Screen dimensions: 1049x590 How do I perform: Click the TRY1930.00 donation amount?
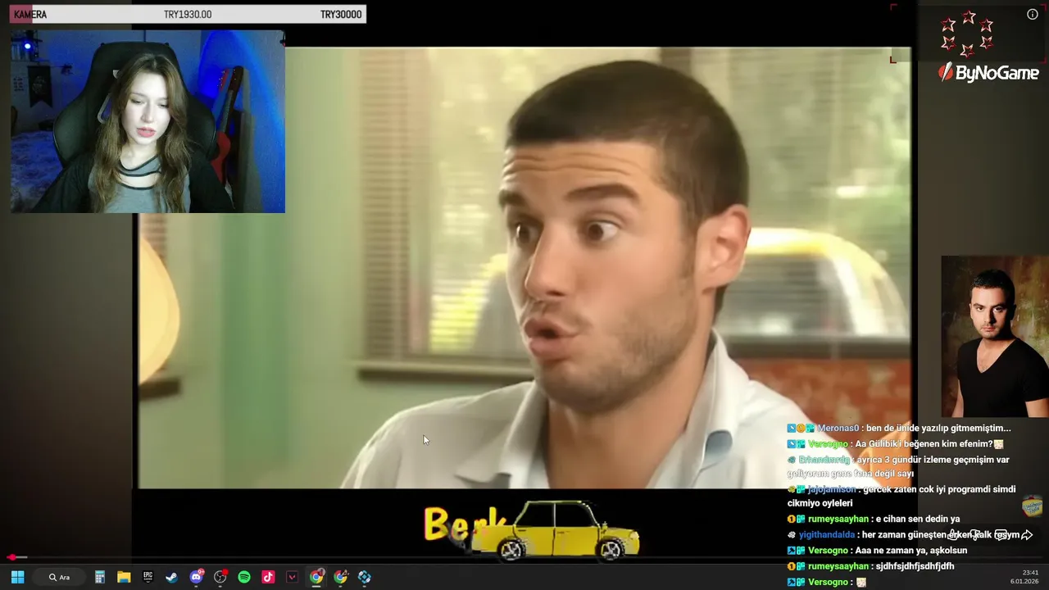tap(188, 15)
